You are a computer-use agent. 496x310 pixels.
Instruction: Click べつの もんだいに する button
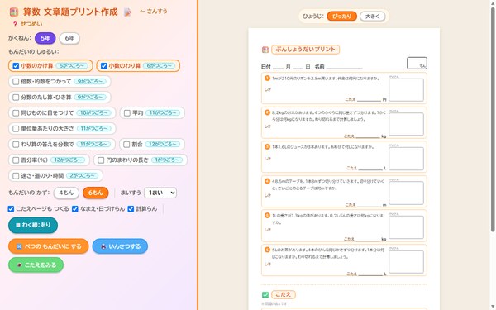(x=49, y=246)
